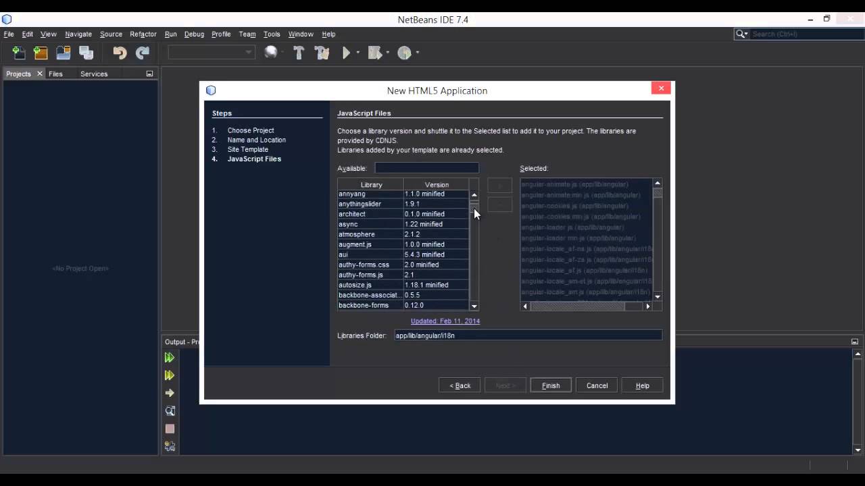
Task: Click the Clean and Build icon
Action: tap(322, 53)
